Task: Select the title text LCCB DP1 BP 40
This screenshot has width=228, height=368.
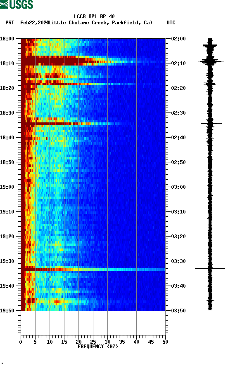Action: (x=94, y=16)
